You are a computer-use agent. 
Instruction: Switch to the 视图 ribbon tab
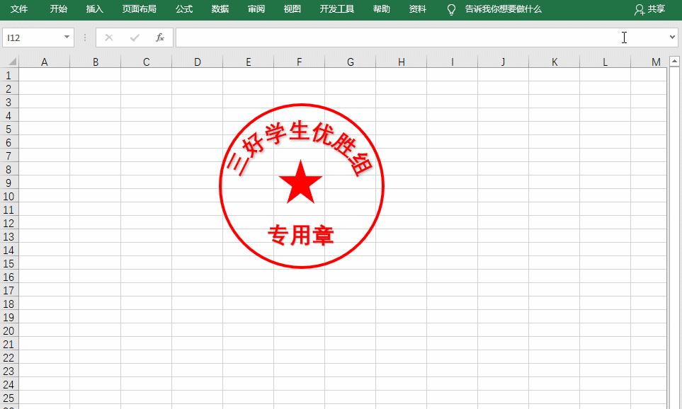click(x=292, y=9)
